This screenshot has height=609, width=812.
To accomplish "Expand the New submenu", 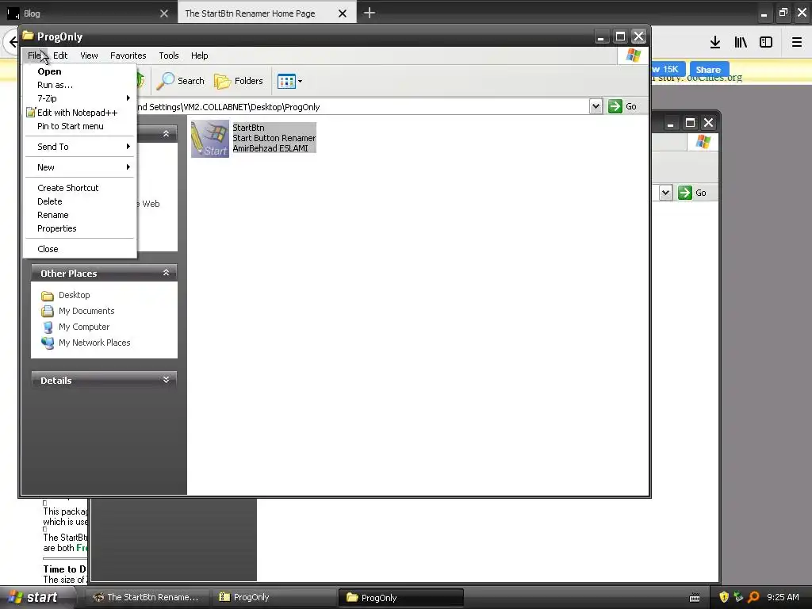I will 80,167.
